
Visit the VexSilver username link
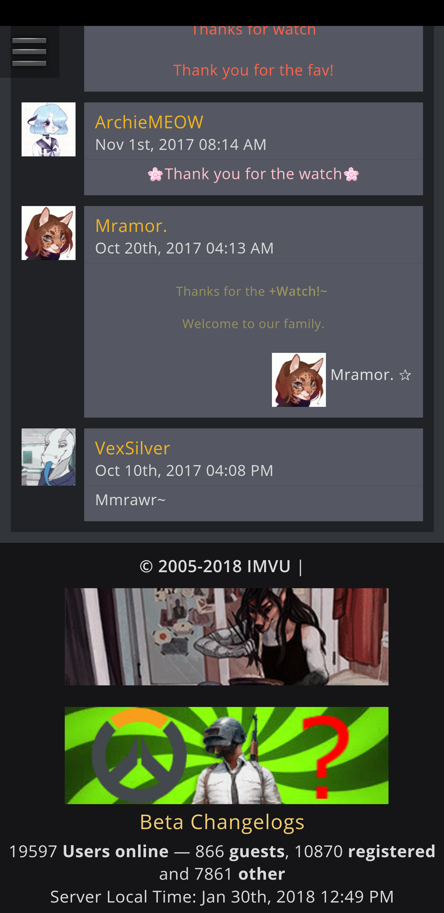click(133, 448)
